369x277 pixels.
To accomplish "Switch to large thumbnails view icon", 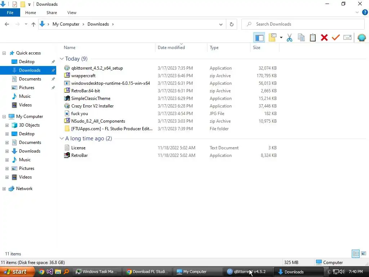I will coord(363,254).
